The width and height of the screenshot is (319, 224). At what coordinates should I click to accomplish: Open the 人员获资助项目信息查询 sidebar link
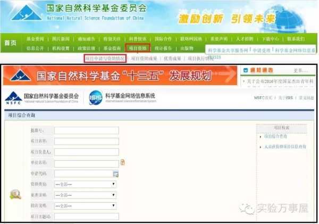click(x=285, y=147)
